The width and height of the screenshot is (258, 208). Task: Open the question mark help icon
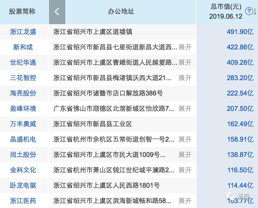coord(249,11)
